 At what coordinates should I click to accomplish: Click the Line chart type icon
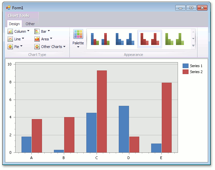(x=10, y=39)
